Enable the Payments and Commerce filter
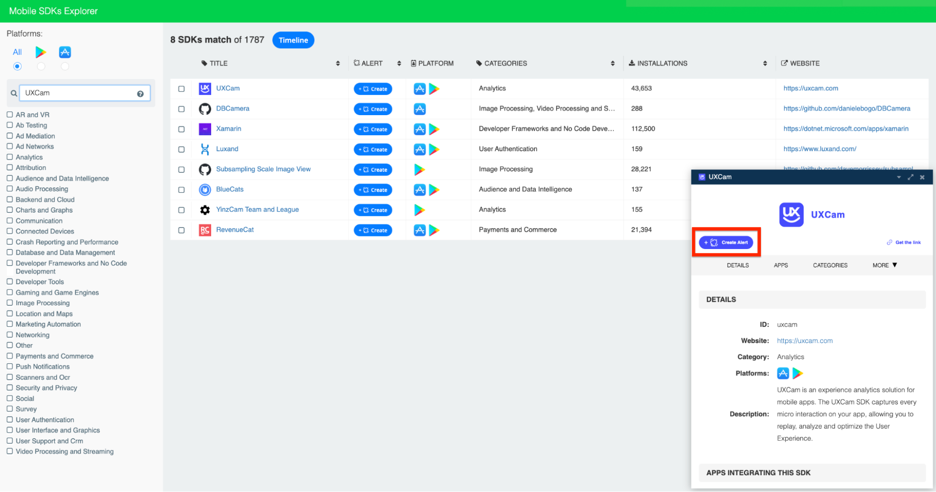Screen dimensions: 936x492 point(9,356)
